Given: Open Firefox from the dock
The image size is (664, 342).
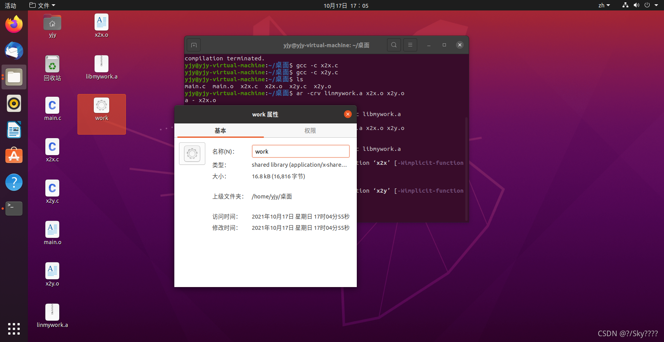Looking at the screenshot, I should pos(14,24).
